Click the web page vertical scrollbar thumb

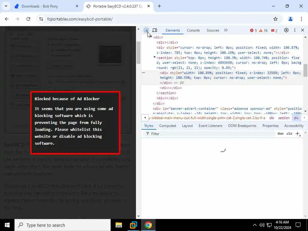coord(138,52)
